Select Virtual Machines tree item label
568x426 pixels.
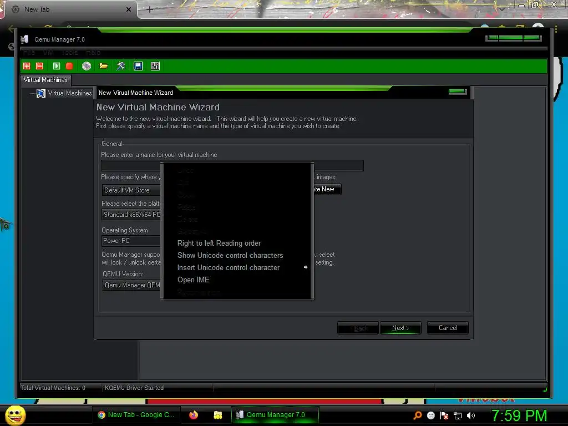(70, 93)
